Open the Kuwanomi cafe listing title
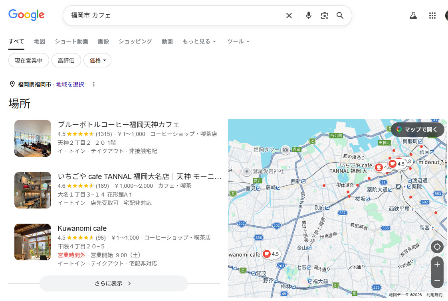The height and width of the screenshot is (301, 448). (x=82, y=228)
